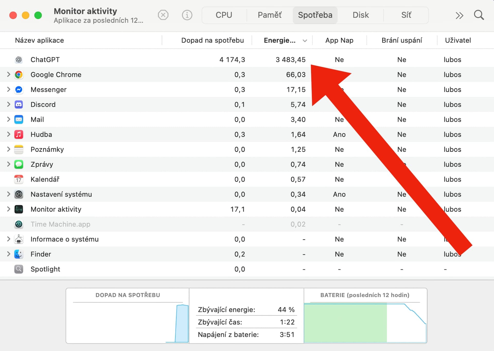Sort by Dopad na spotřebu column
Viewport: 494px width, 351px height.
pos(212,40)
